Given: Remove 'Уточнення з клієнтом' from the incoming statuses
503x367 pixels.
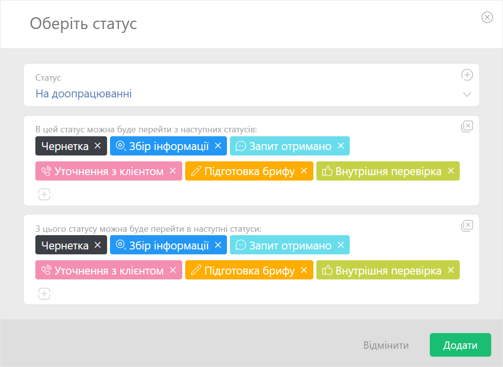Looking at the screenshot, I should pos(172,171).
